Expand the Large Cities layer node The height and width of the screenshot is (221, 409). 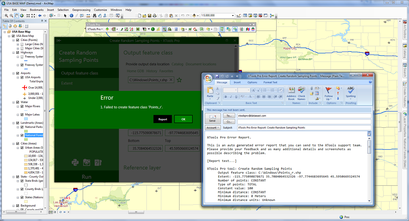pyautogui.click(x=18, y=44)
